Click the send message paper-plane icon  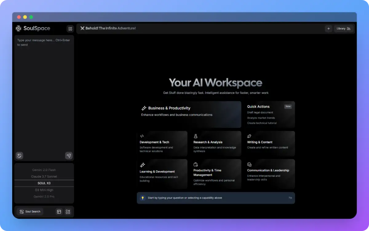click(x=69, y=156)
